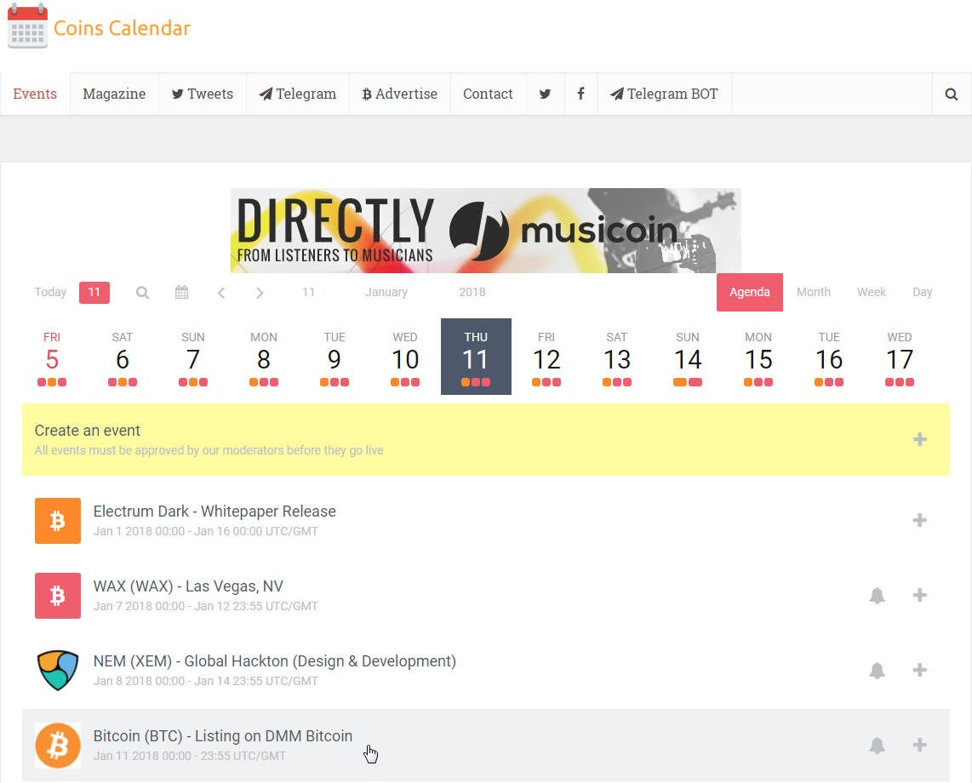Switch to Week view
Screen dimensions: 972x783
[x=871, y=292]
